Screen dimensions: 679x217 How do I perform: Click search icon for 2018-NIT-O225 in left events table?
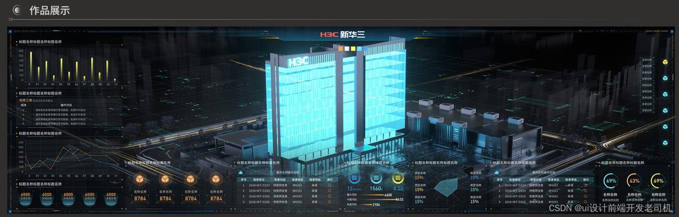pos(329,196)
